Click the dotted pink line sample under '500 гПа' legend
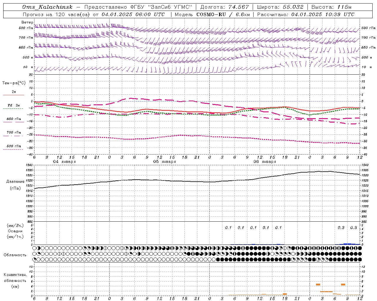The width and height of the screenshot is (377, 301). 13,149
